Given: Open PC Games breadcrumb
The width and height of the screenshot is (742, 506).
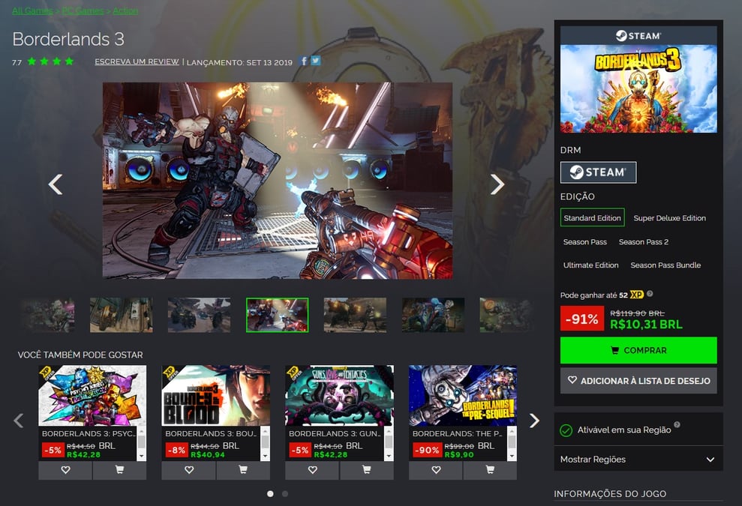Looking at the screenshot, I should 83,10.
